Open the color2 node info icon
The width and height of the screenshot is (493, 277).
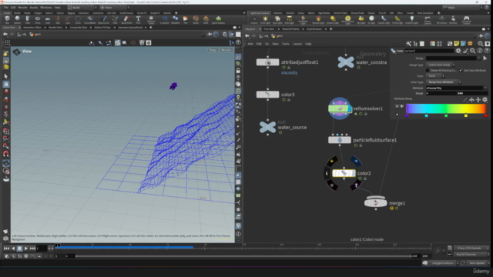point(480,51)
